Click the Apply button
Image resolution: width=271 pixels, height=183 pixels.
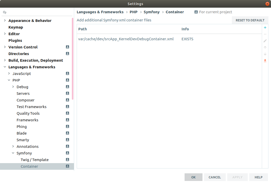click(x=238, y=177)
